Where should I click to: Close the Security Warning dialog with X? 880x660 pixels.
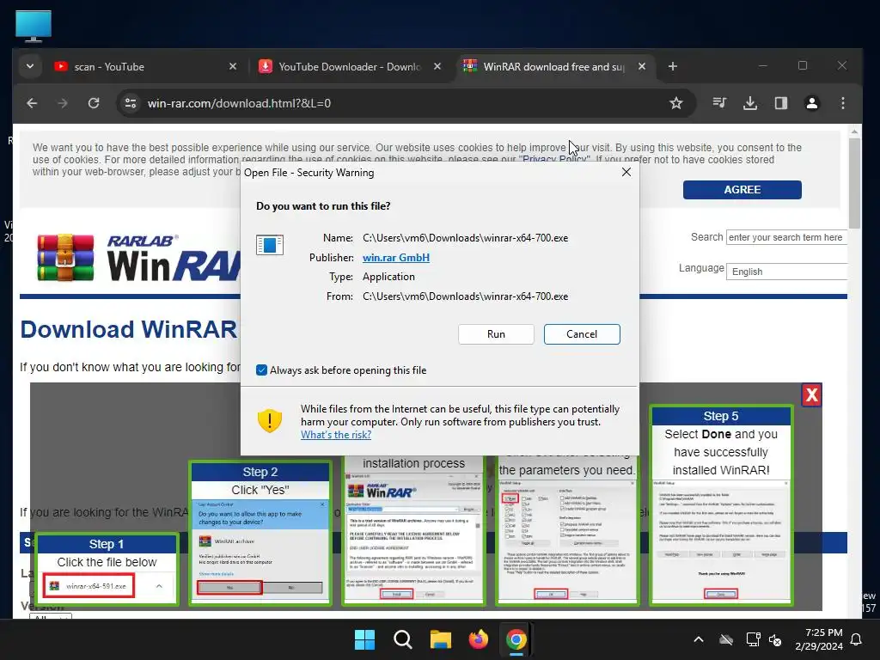[626, 172]
